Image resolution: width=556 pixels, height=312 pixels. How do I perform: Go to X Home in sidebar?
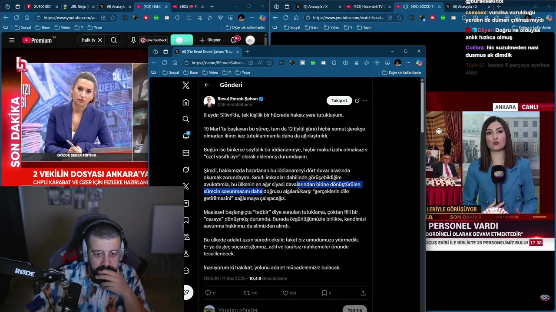186,102
